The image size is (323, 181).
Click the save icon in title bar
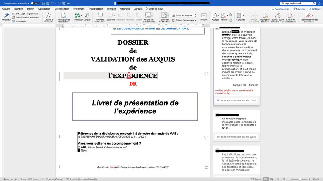tap(48, 3)
